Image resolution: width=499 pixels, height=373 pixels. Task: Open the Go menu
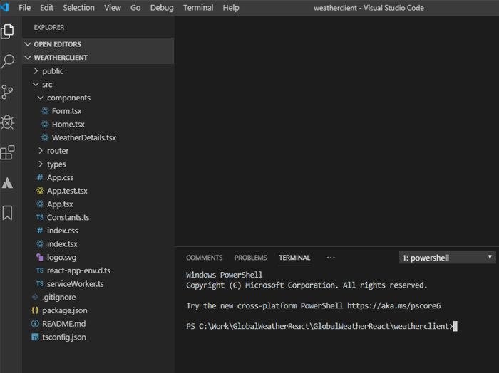click(135, 8)
